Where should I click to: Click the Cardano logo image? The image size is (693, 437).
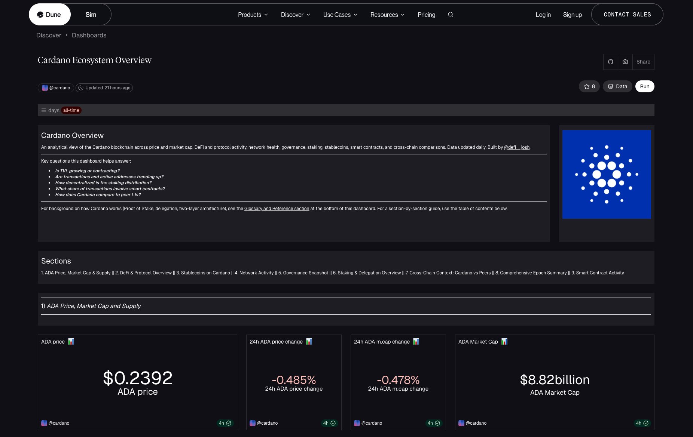pyautogui.click(x=606, y=174)
